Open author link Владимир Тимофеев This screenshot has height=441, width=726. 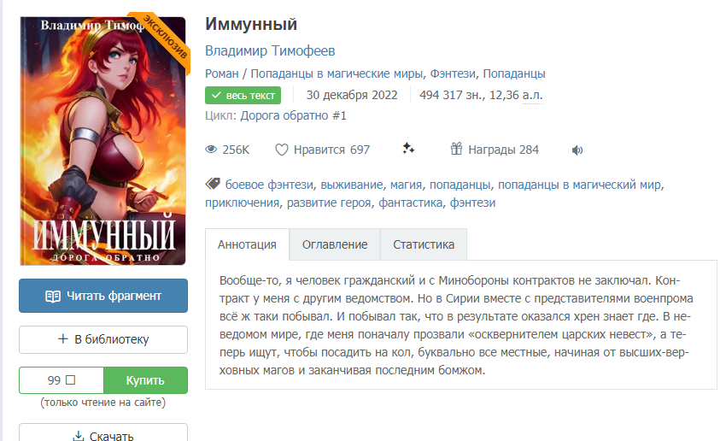[x=270, y=50]
